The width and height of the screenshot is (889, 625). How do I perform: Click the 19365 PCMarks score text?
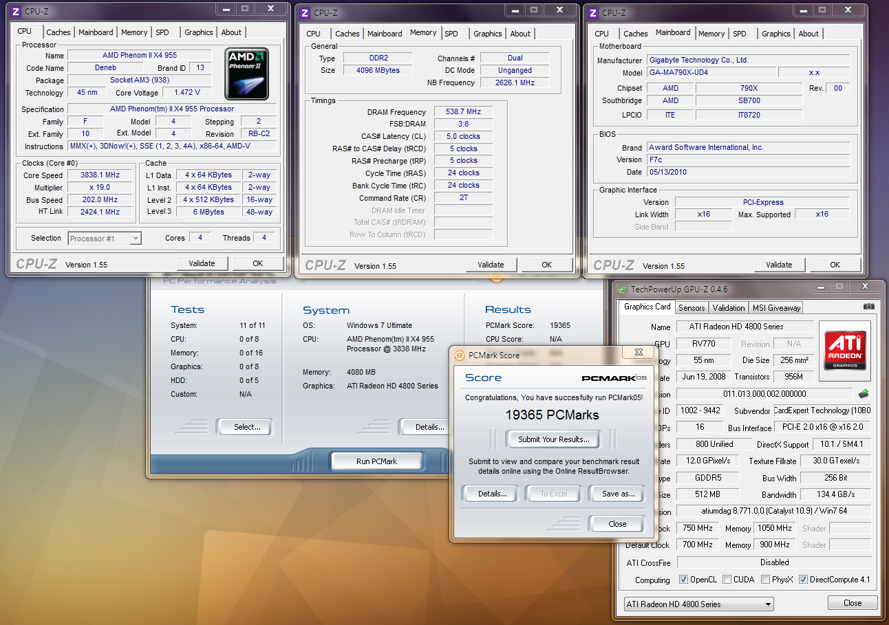pos(552,415)
